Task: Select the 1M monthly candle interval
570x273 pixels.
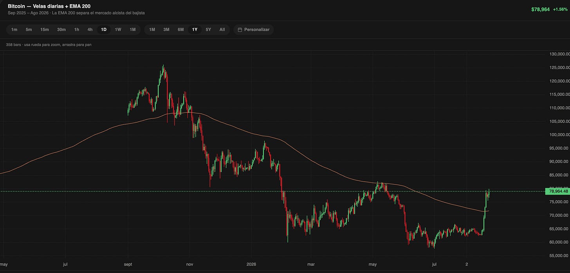Action: 133,30
